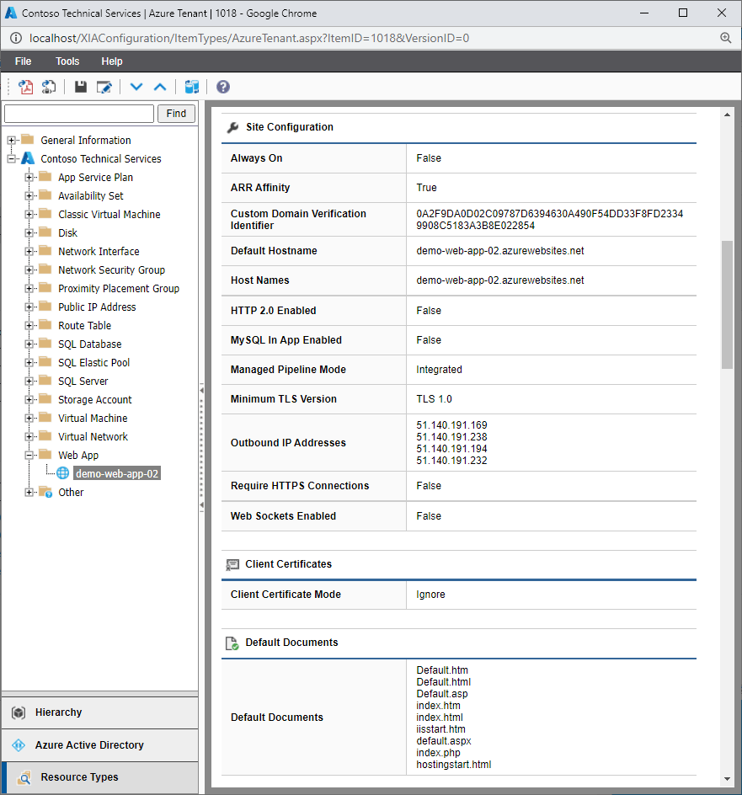Select Proximity Placement Group in the tree
Screen dimensions: 742x795
pyautogui.click(x=119, y=289)
